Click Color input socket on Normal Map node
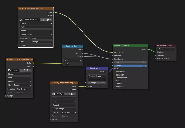Viewport: 185px width, 128px height. coord(86,86)
